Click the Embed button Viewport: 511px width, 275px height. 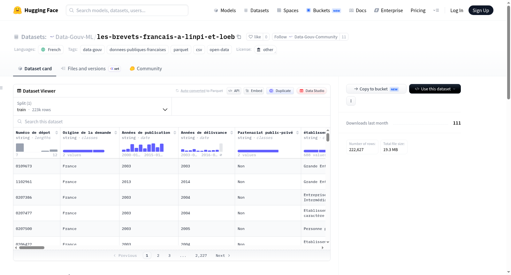pyautogui.click(x=254, y=91)
